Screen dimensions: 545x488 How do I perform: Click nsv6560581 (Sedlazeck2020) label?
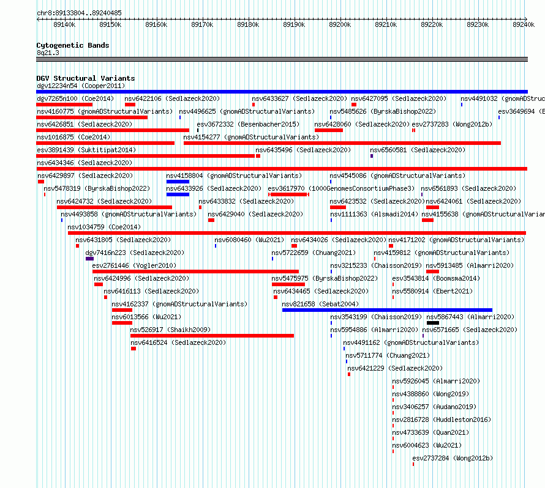[x=418, y=150]
